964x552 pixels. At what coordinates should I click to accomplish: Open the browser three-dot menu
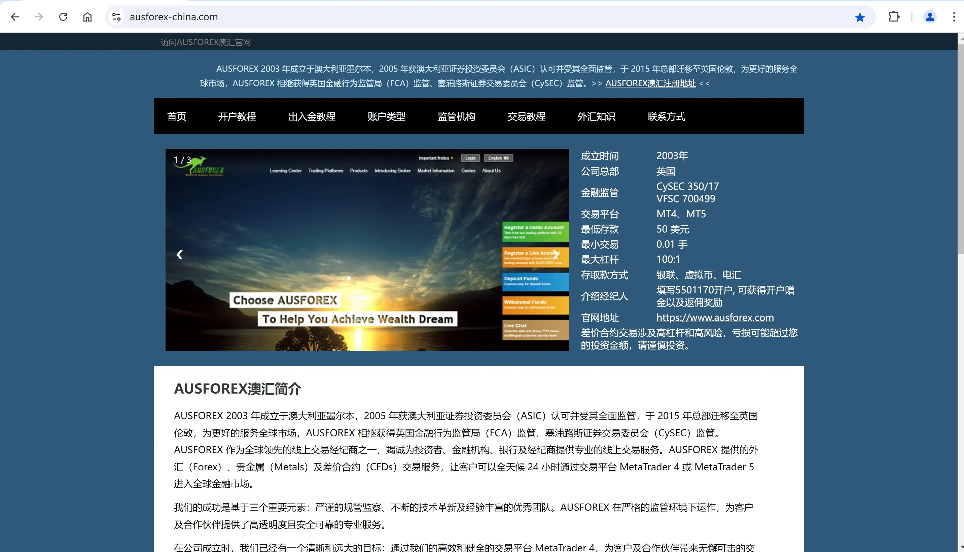click(x=954, y=17)
